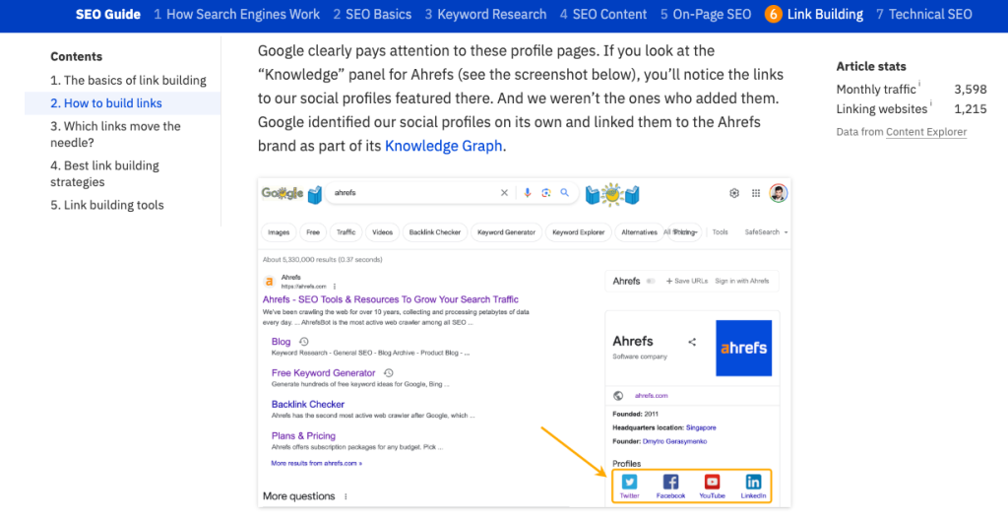Select the Free filter chip

[x=312, y=232]
